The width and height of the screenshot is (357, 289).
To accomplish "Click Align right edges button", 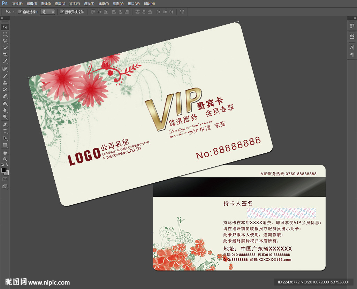I will coord(127,12).
